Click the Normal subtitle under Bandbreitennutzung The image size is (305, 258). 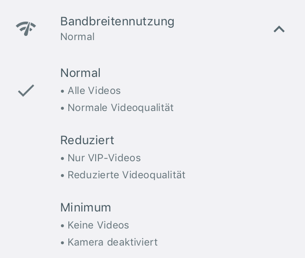[x=78, y=37]
